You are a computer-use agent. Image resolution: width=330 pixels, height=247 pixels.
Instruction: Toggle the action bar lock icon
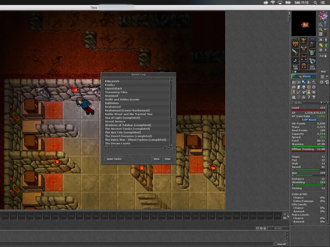pyautogui.click(x=288, y=216)
